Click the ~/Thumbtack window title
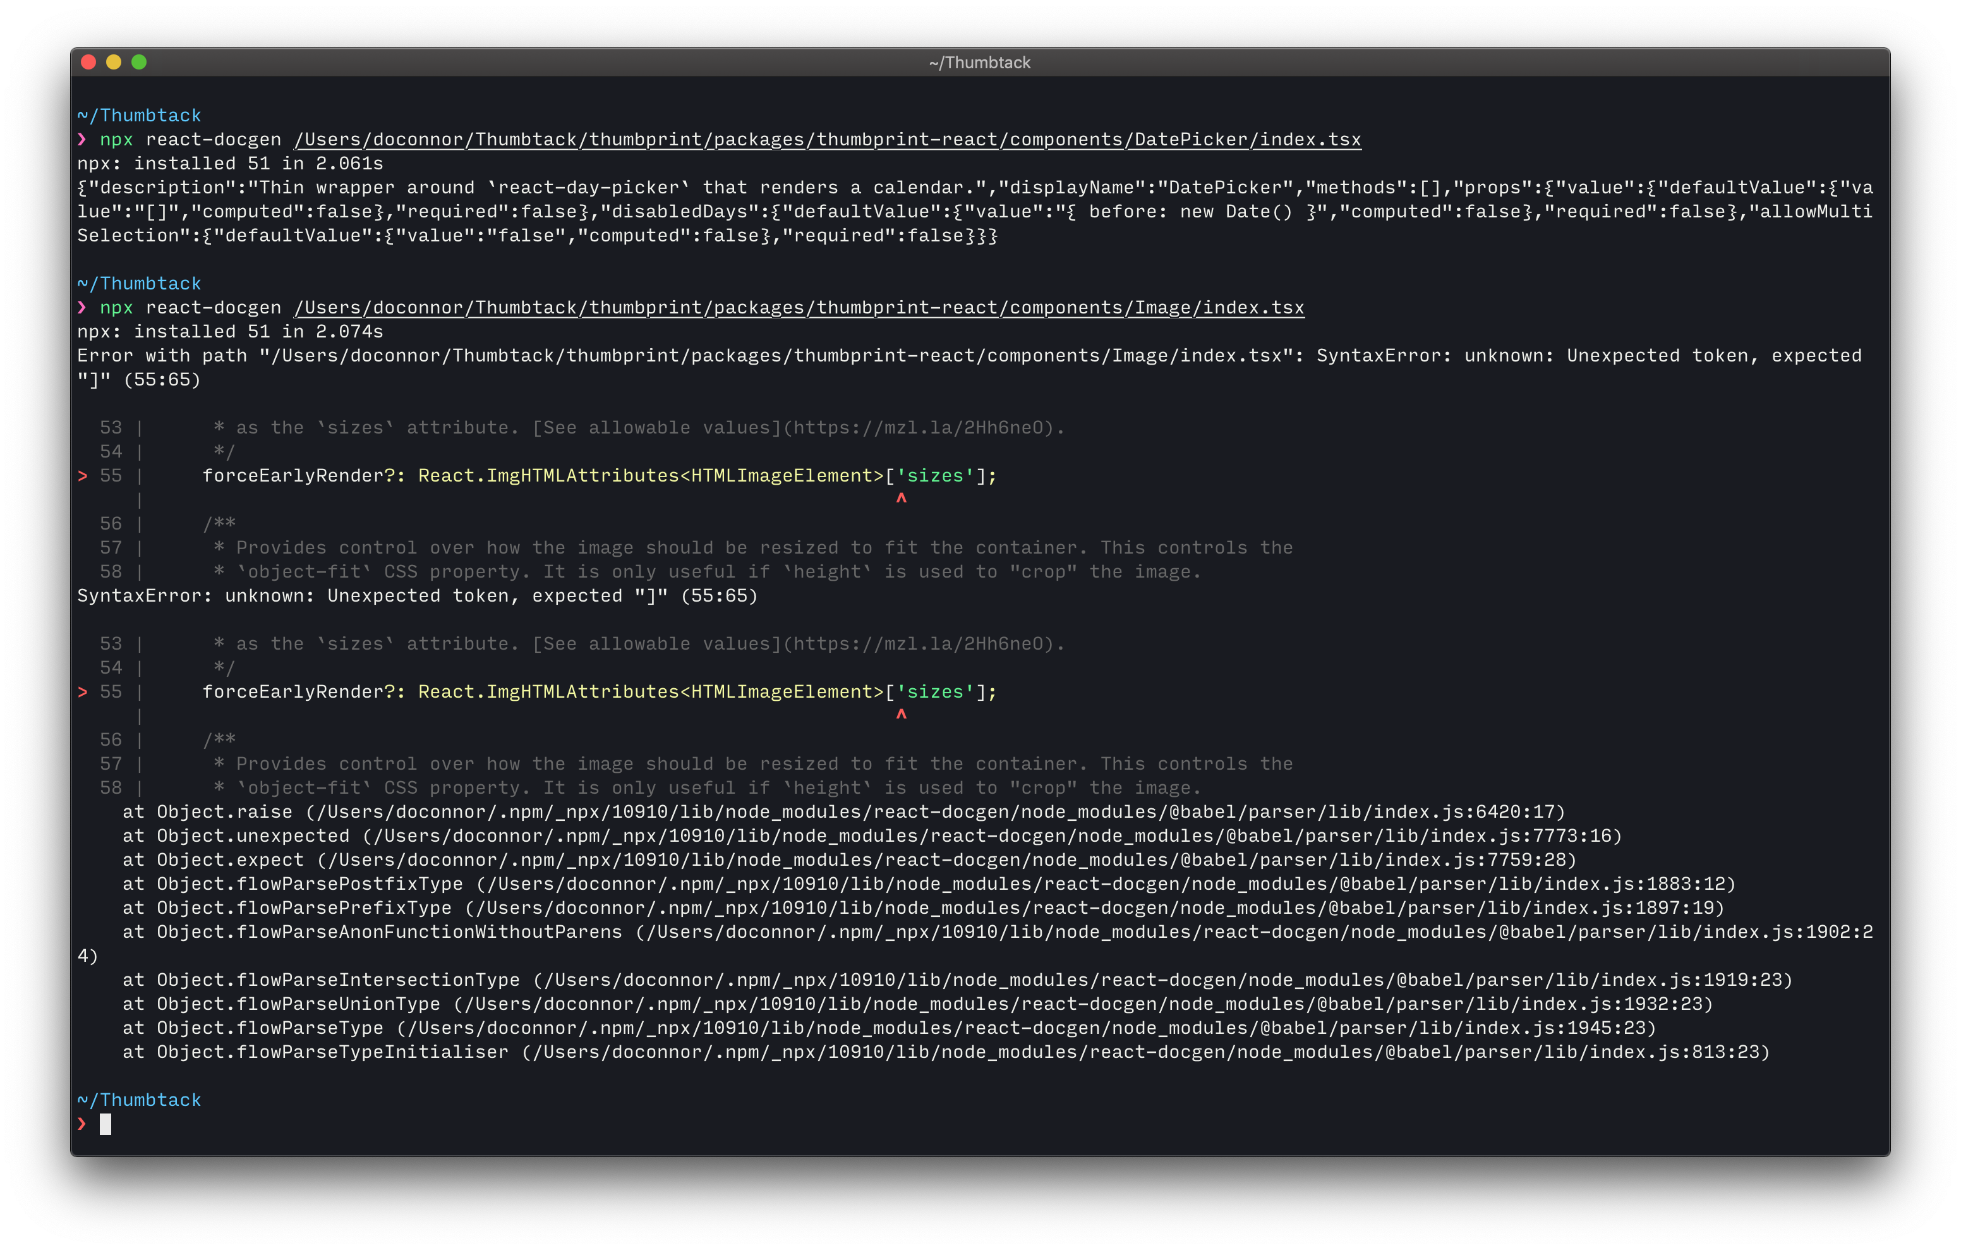This screenshot has width=1961, height=1250. tap(980, 63)
